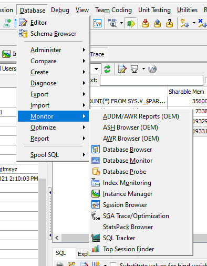Viewport: 207px width, 266px height.
Task: Open Schema Browser from Database menu
Action: [x=53, y=34]
